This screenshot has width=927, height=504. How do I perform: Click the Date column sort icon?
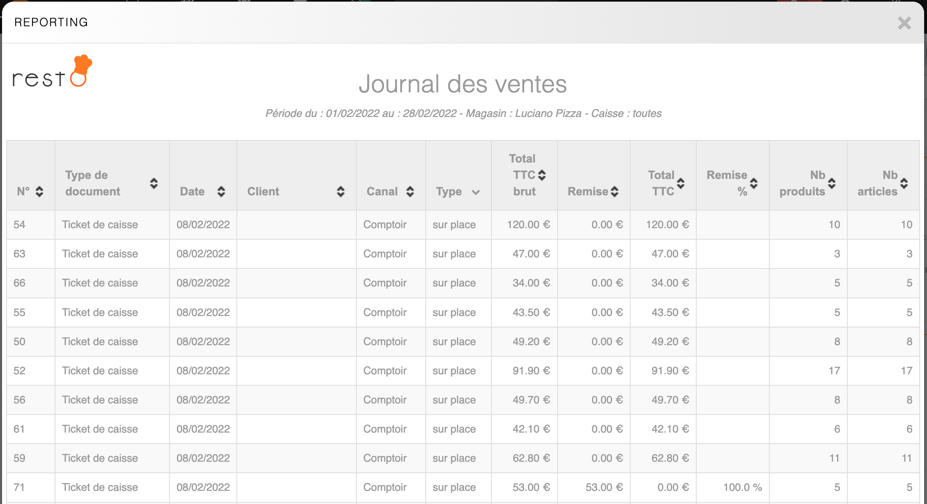tap(221, 192)
